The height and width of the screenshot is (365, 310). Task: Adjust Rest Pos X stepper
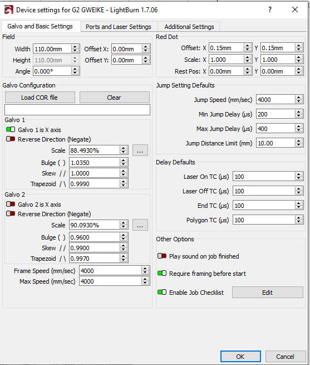(x=248, y=71)
